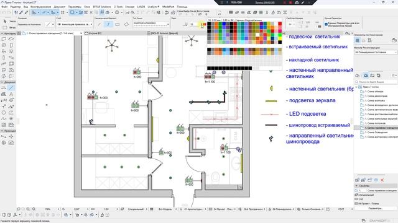Select the Stair tool icon
398x223 pixels.
(4, 64)
